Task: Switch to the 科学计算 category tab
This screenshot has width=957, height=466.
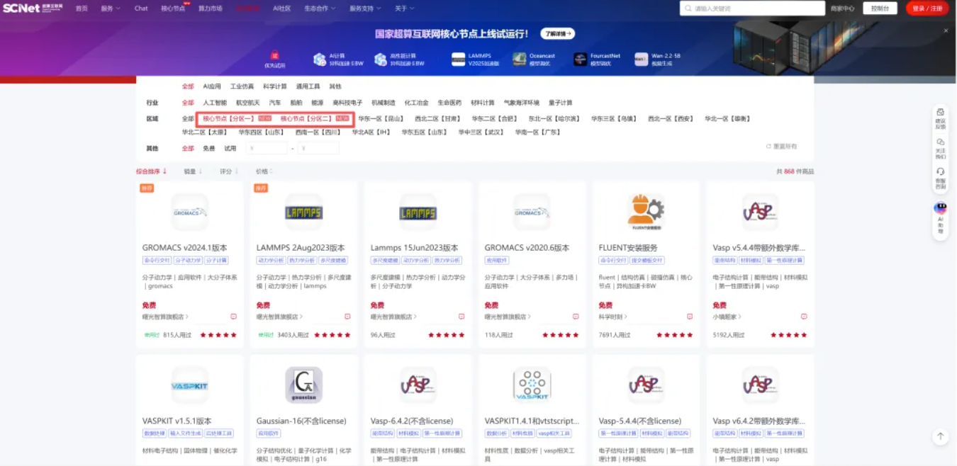Action: point(275,86)
